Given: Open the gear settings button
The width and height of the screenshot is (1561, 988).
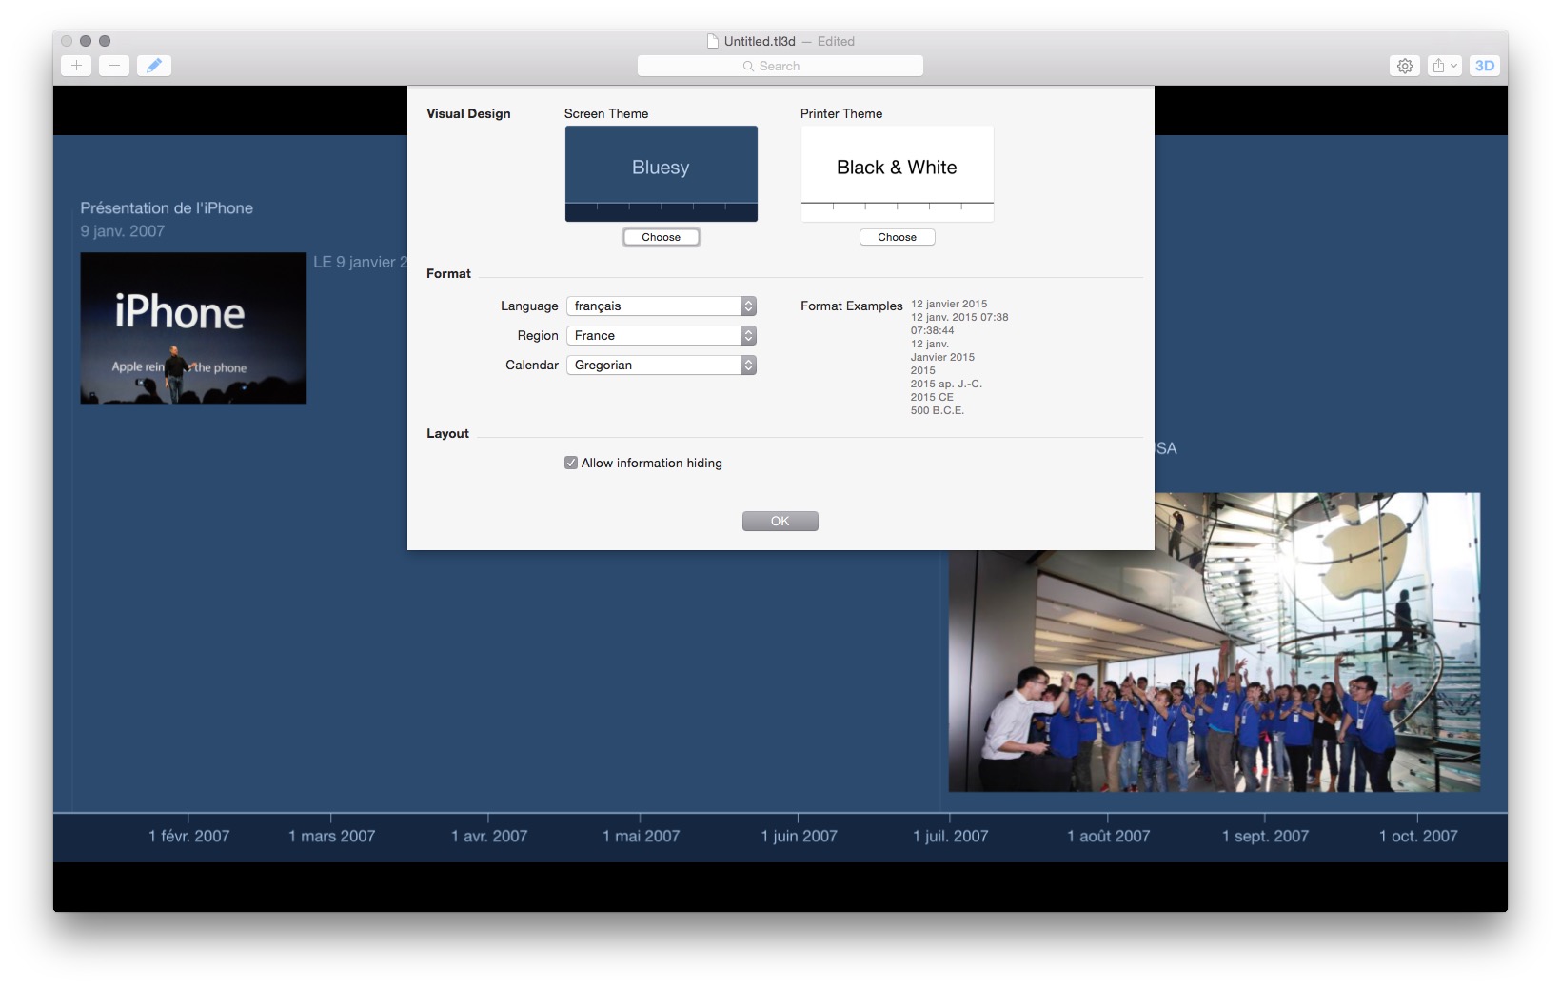Looking at the screenshot, I should [1405, 66].
